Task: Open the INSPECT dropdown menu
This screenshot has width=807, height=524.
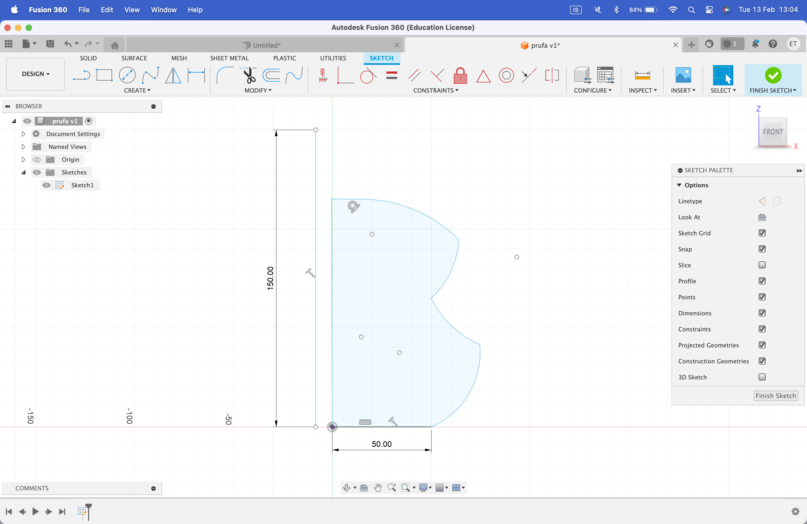Action: tap(643, 90)
